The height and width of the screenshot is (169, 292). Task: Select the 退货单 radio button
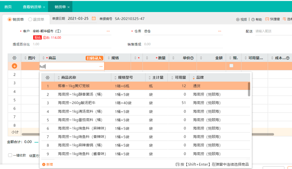[30, 19]
